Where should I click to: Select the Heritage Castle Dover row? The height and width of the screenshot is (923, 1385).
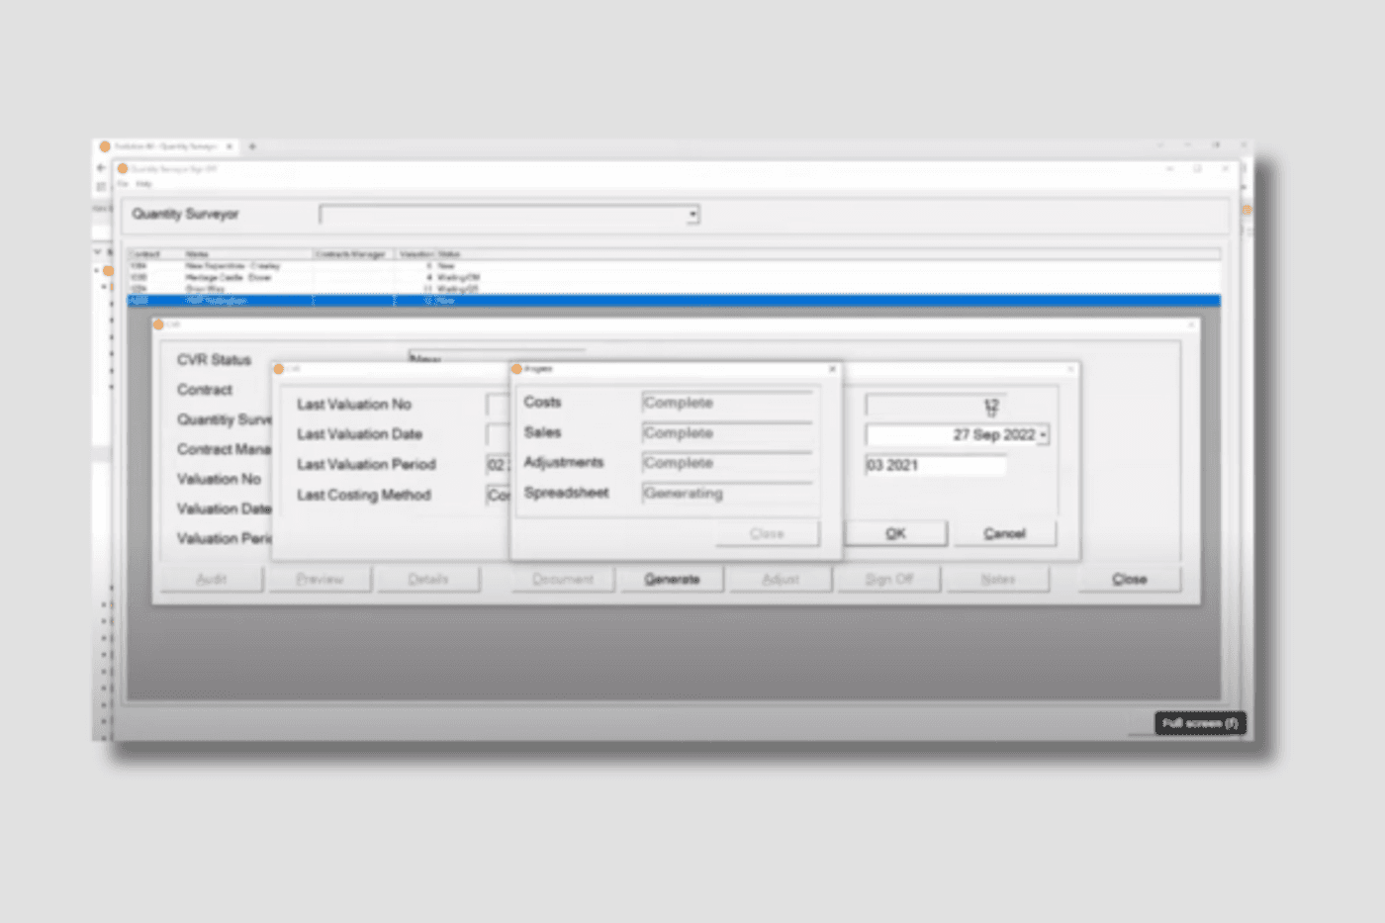pos(297,278)
